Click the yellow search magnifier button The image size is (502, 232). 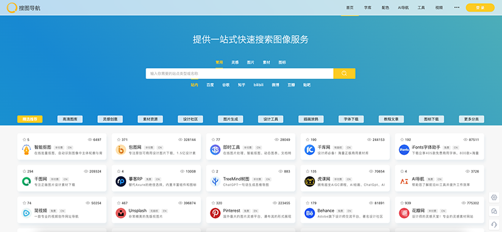point(344,73)
